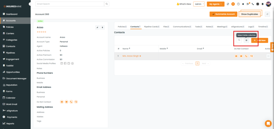Image resolution: width=274 pixels, height=129 pixels.
Task: Click the Summarize Account button
Action: [x=223, y=14]
